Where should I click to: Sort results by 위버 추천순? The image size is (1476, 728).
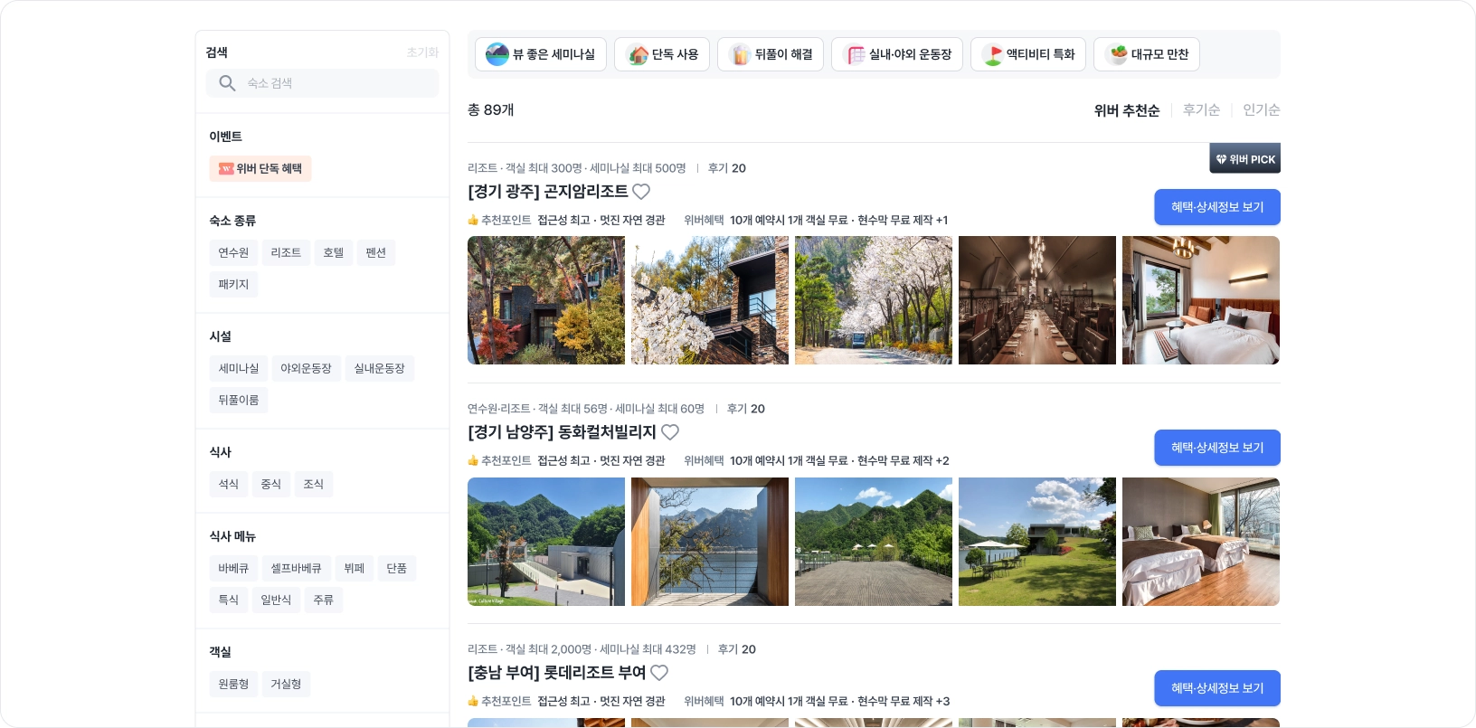pyautogui.click(x=1127, y=110)
